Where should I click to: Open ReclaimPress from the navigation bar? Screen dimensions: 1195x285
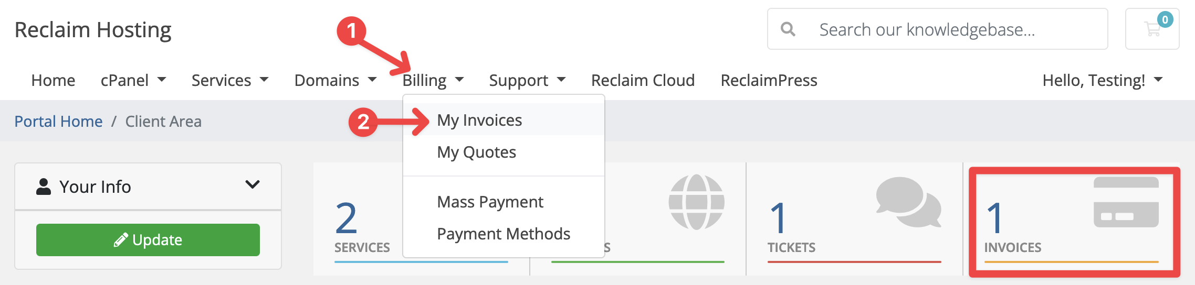coord(769,80)
